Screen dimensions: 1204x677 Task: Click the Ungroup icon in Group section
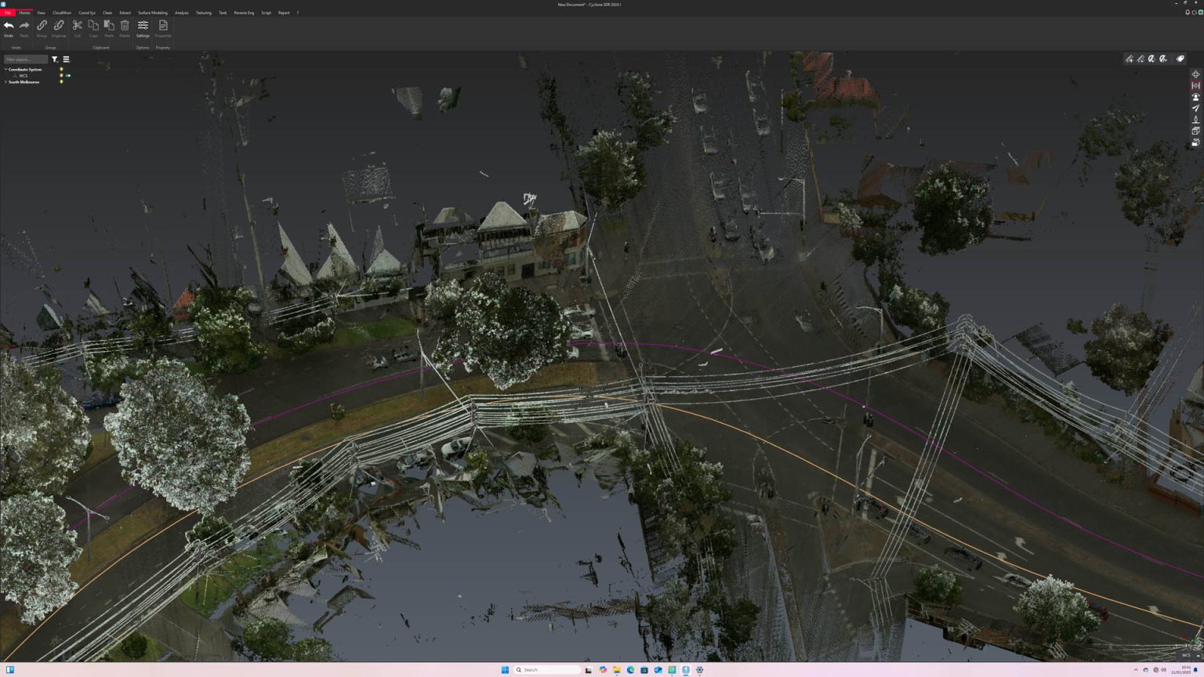59,26
